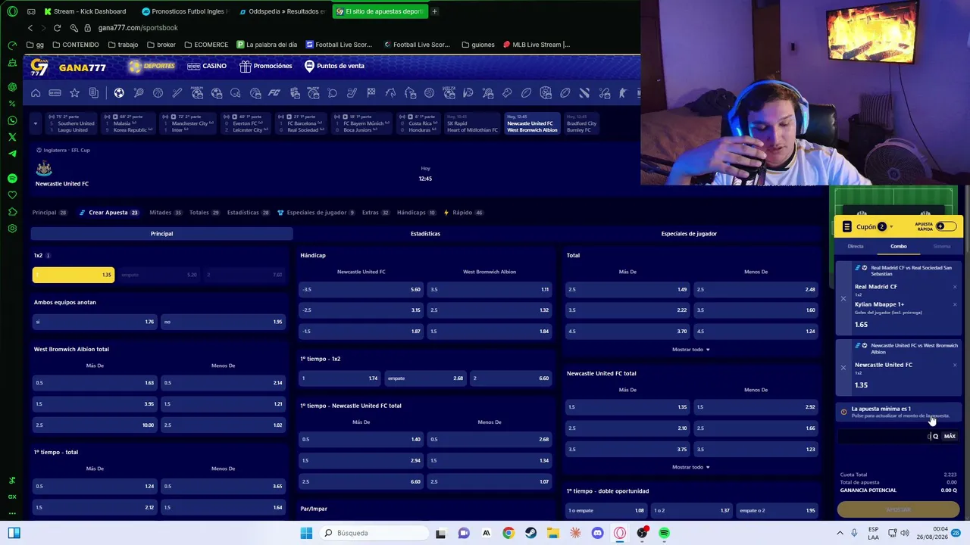Open the Manchester City vs Inter live match
Screen dimensions: 970x545
[187, 123]
